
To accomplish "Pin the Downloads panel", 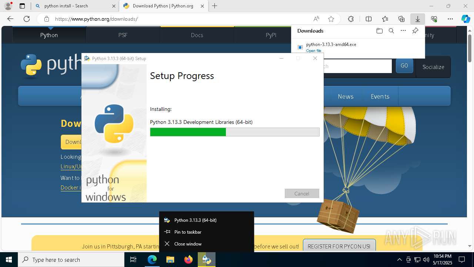I will click(x=415, y=31).
